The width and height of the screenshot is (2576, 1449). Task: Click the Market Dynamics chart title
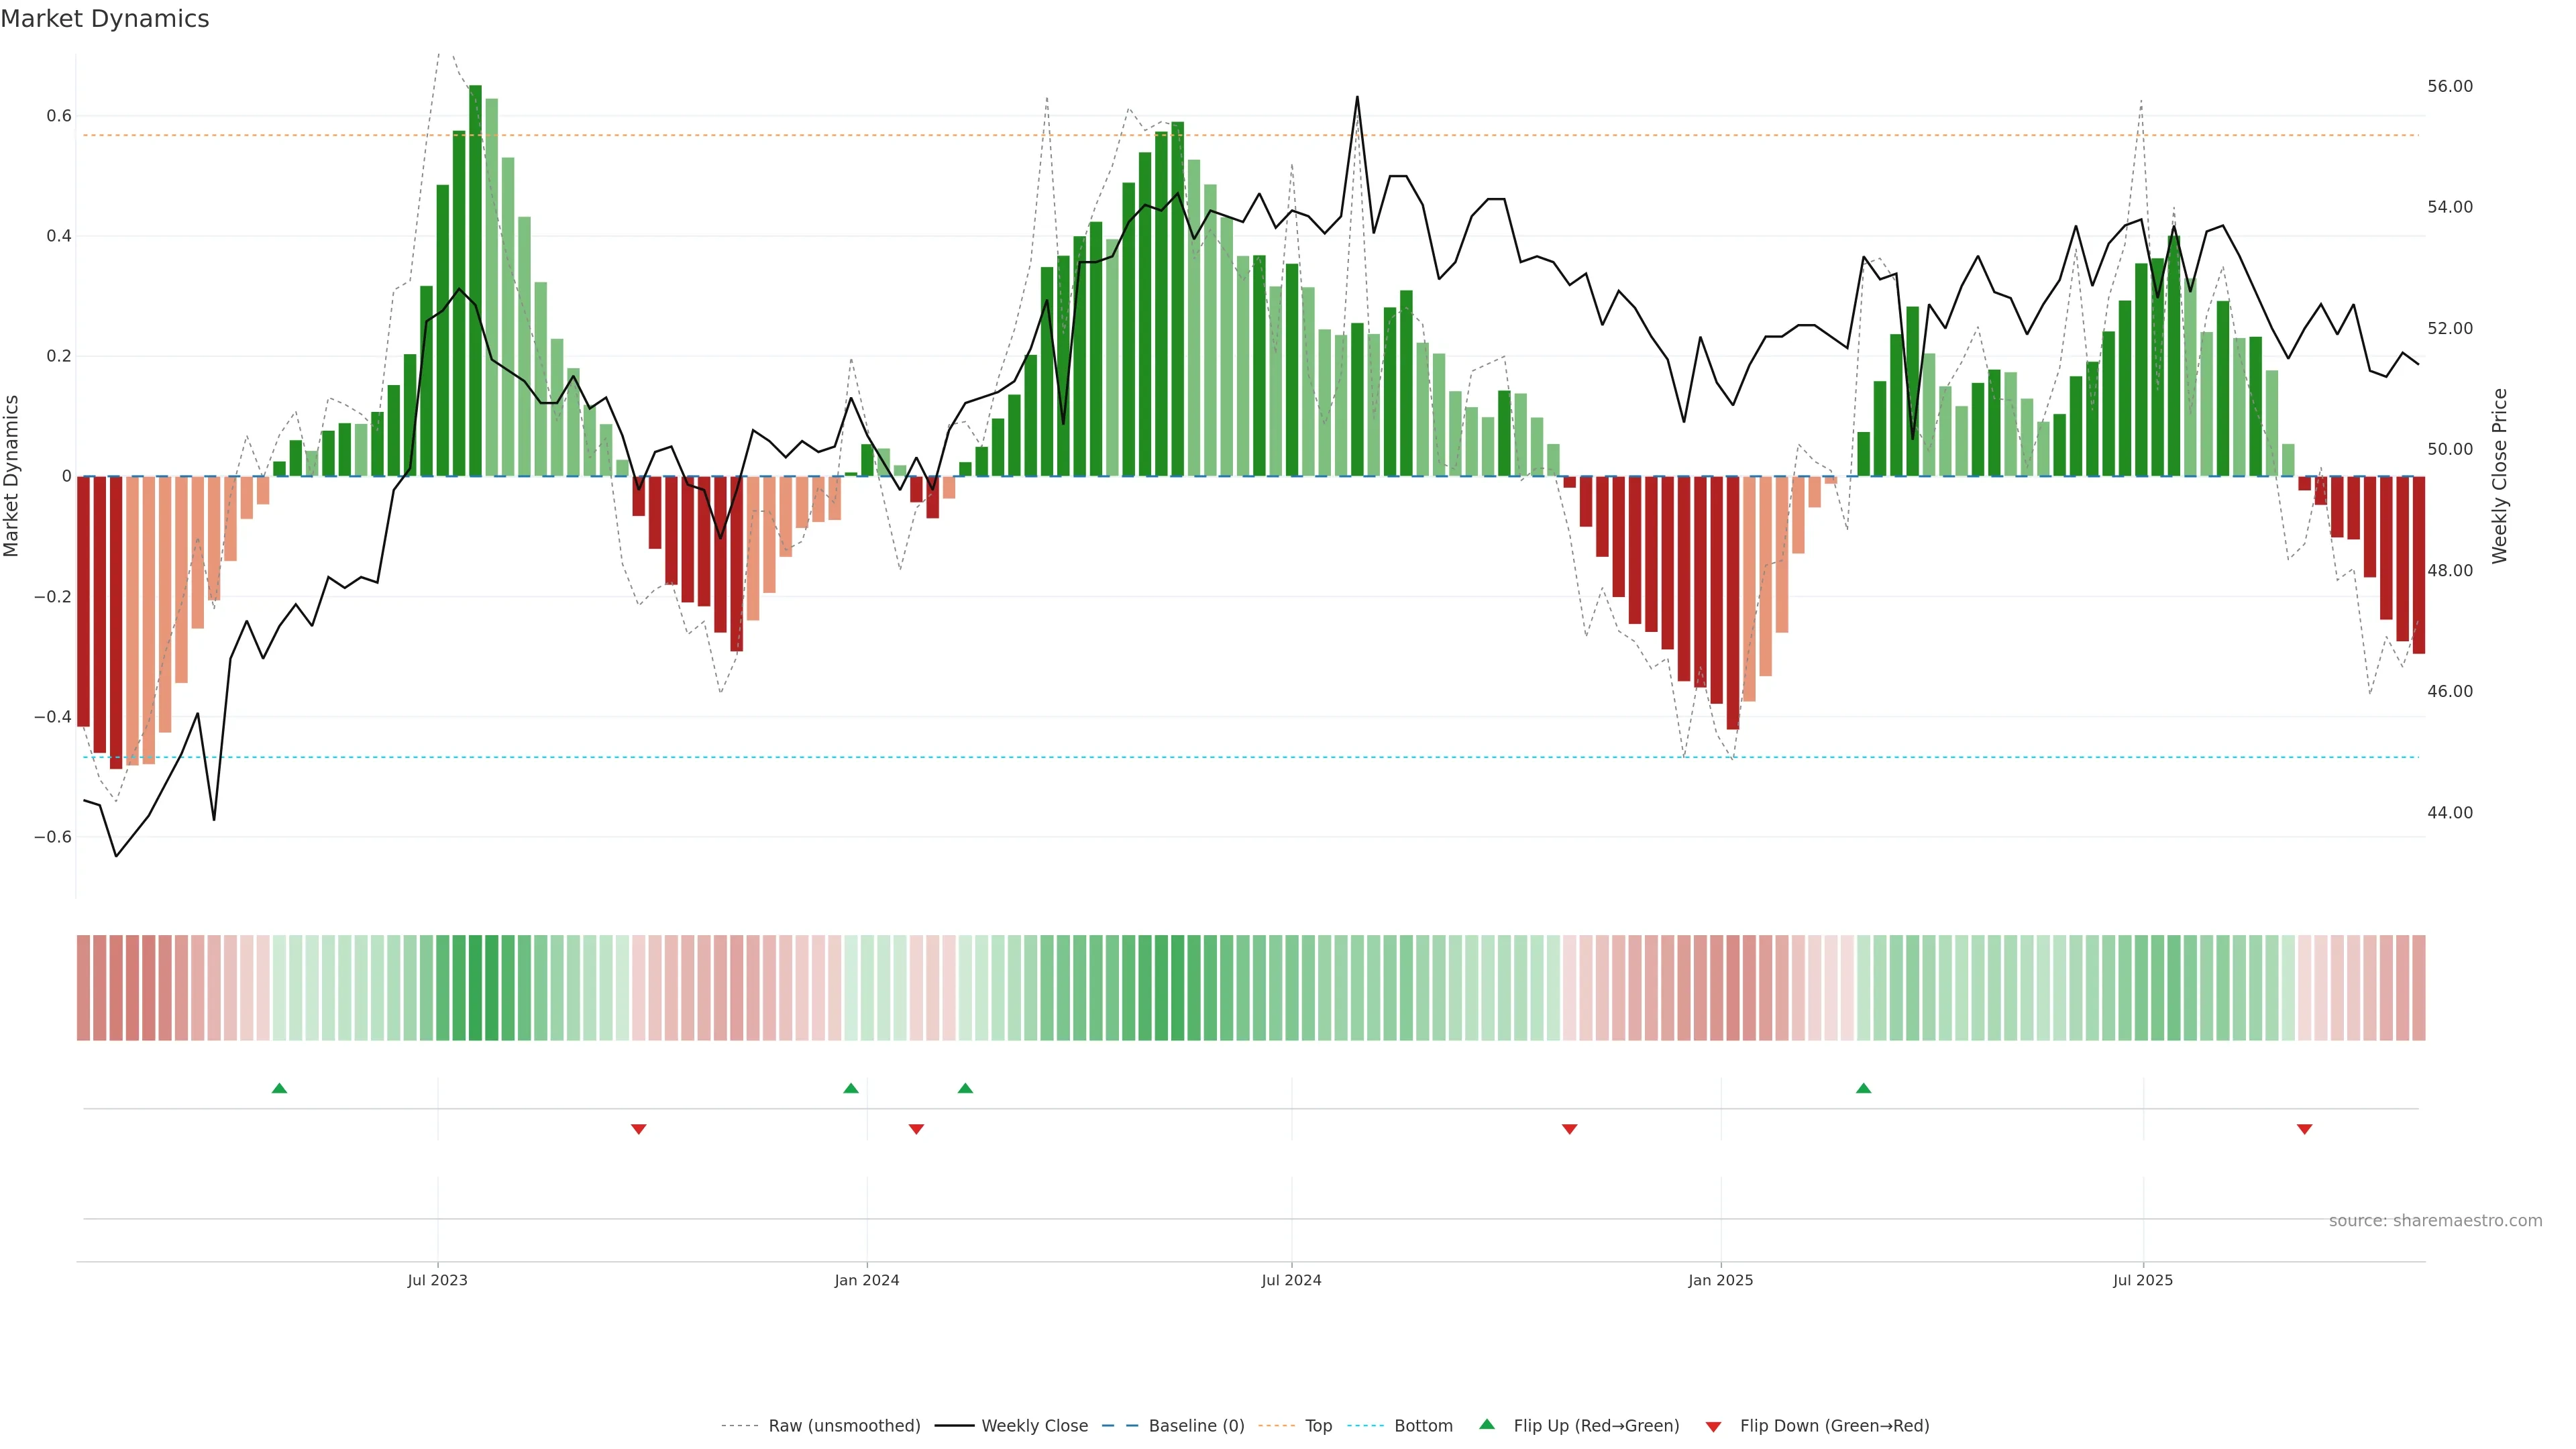105,19
